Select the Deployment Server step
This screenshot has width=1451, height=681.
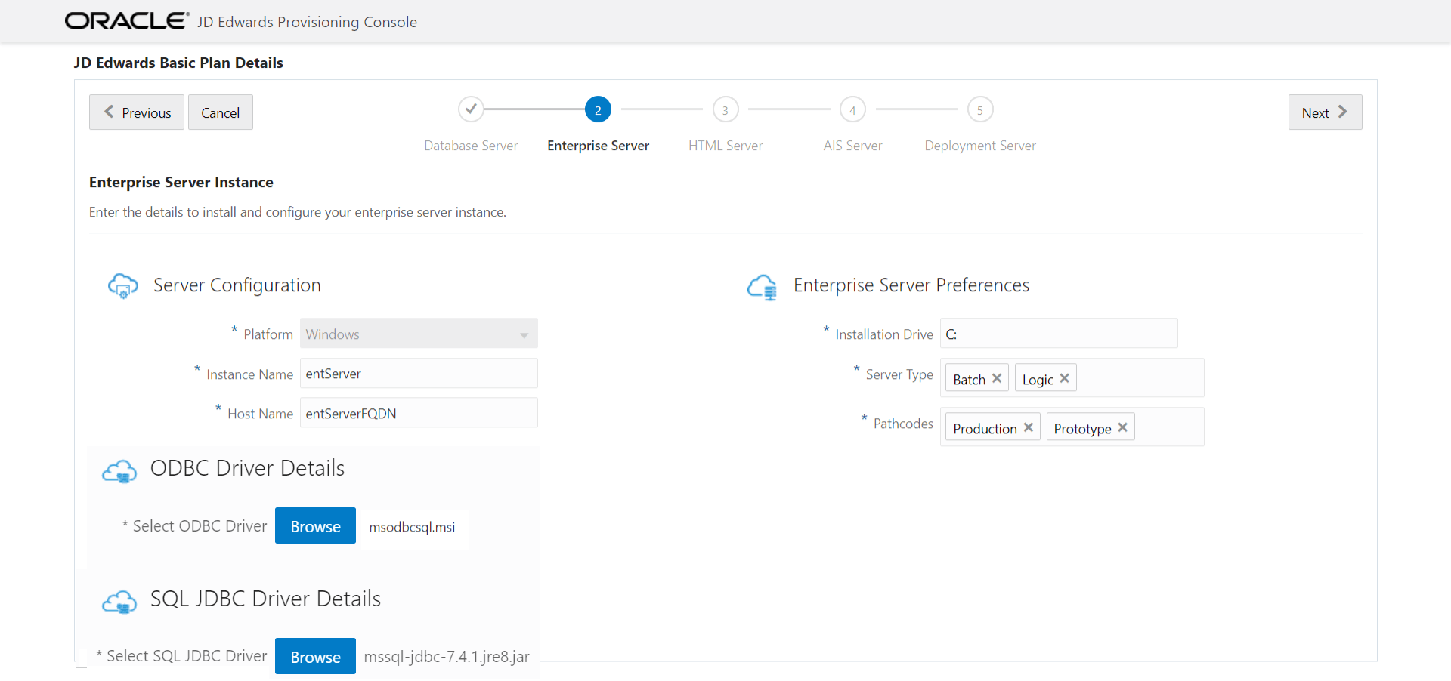[x=980, y=109]
